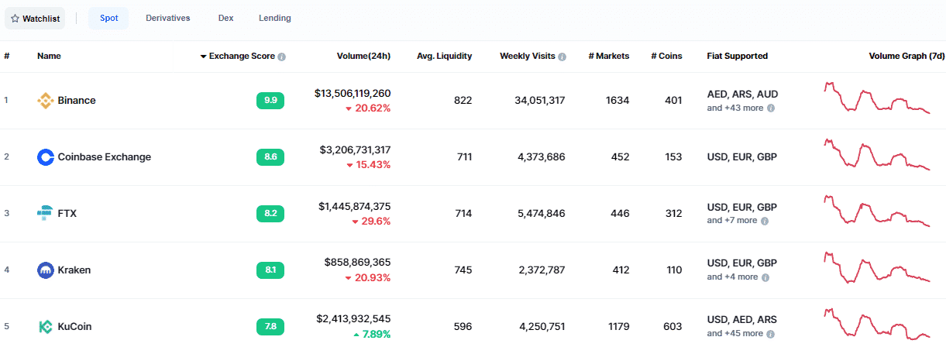
Task: Open the Dex tab
Action: point(225,19)
